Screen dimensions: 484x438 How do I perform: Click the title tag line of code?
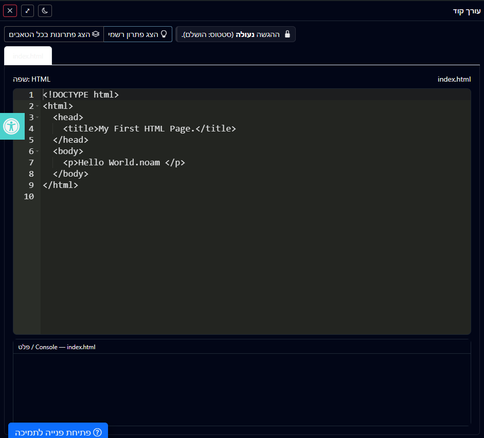[x=149, y=128]
